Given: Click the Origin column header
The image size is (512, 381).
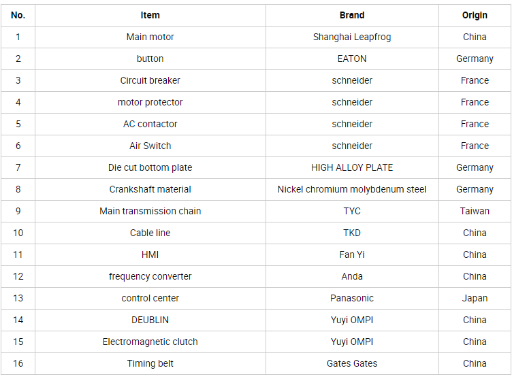Looking at the screenshot, I should click(475, 16).
